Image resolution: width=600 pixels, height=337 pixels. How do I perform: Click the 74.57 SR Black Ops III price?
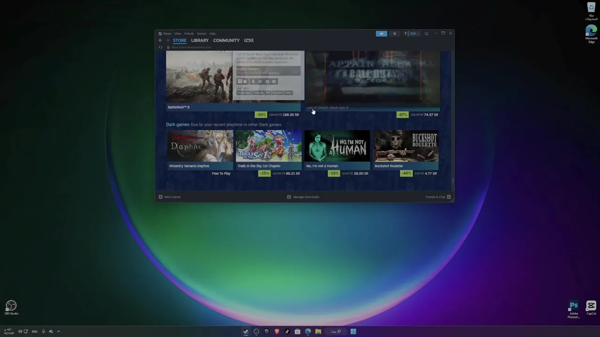(x=431, y=115)
